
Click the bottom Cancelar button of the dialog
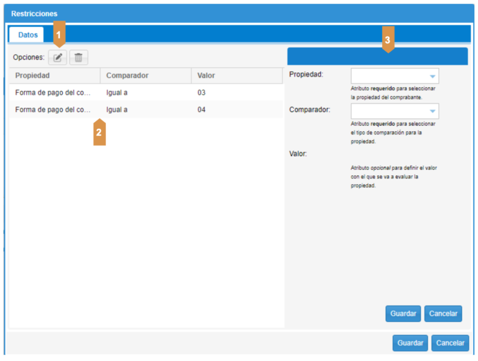[x=450, y=343]
